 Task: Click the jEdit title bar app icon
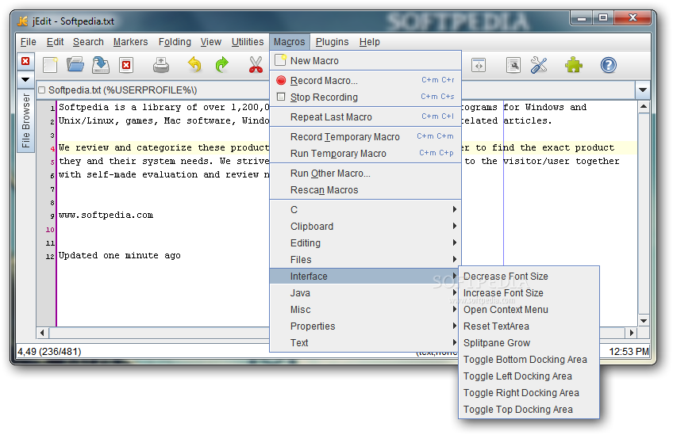coord(22,21)
